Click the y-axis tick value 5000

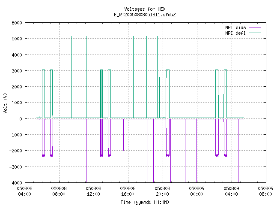17,39
